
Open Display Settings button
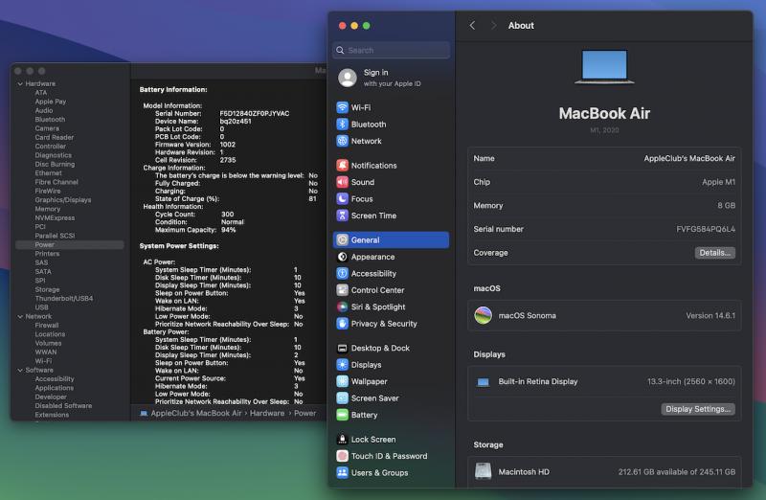(698, 409)
